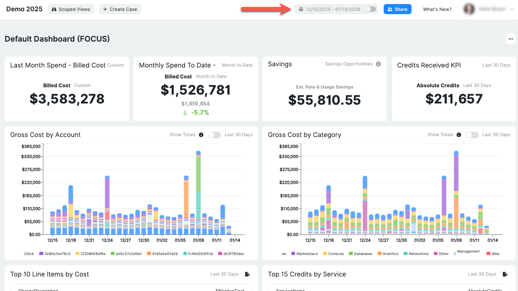
Task: Click the binoculars icon in Scoped Views
Action: coord(54,9)
